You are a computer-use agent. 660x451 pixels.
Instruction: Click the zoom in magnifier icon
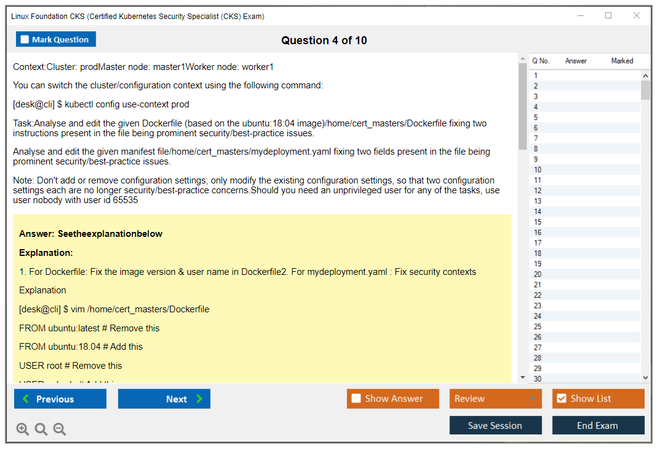23,430
